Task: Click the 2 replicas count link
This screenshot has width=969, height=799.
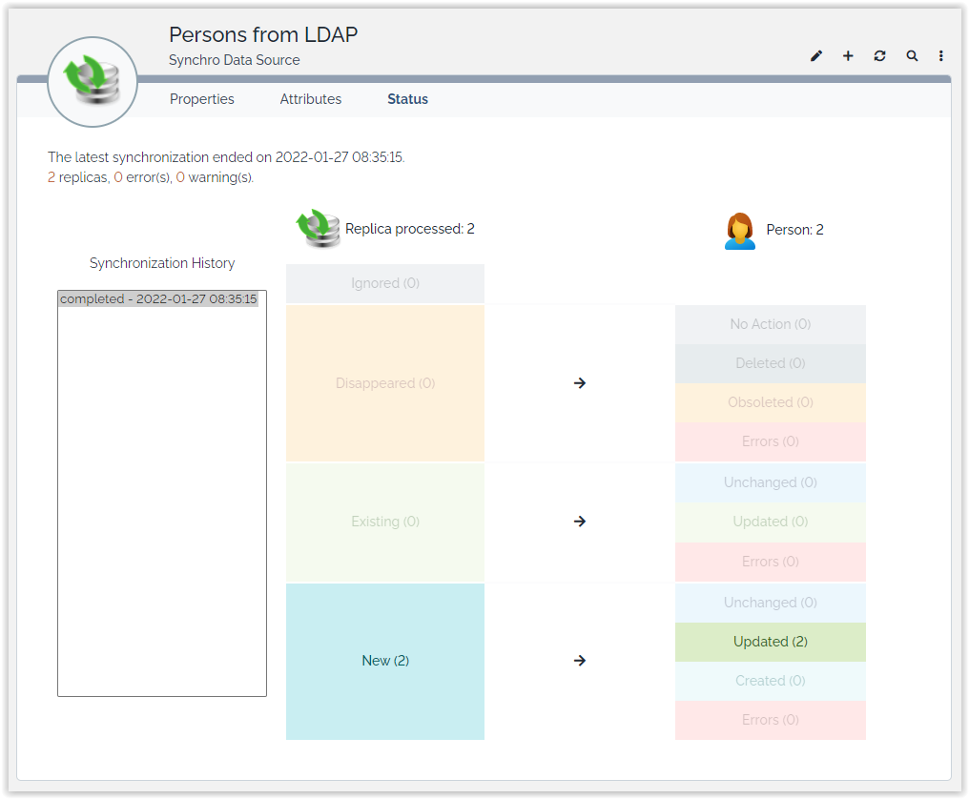Action: (x=52, y=177)
